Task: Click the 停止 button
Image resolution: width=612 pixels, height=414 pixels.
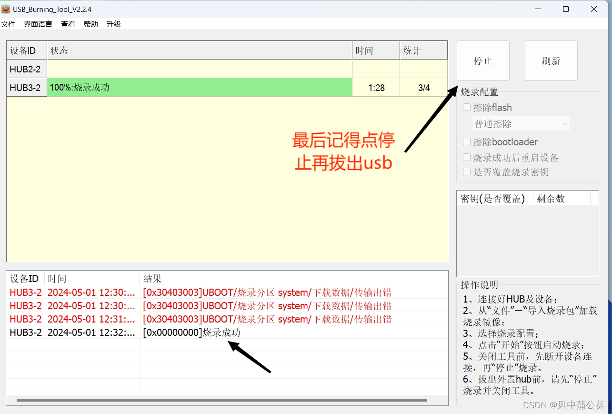Action: 483,61
